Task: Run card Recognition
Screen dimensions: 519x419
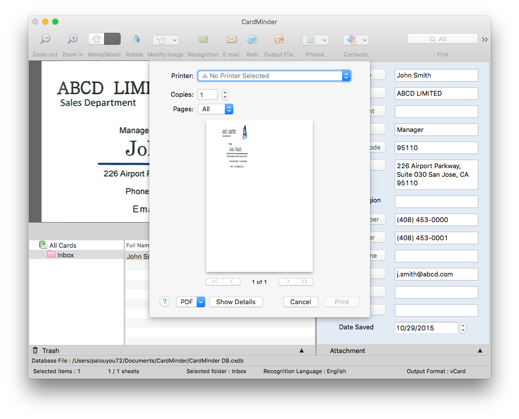Action: coord(203,40)
